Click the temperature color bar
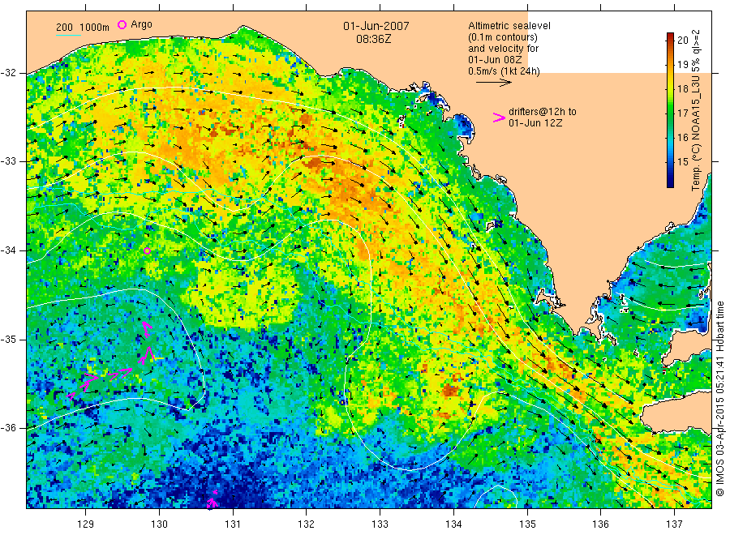 coord(670,110)
